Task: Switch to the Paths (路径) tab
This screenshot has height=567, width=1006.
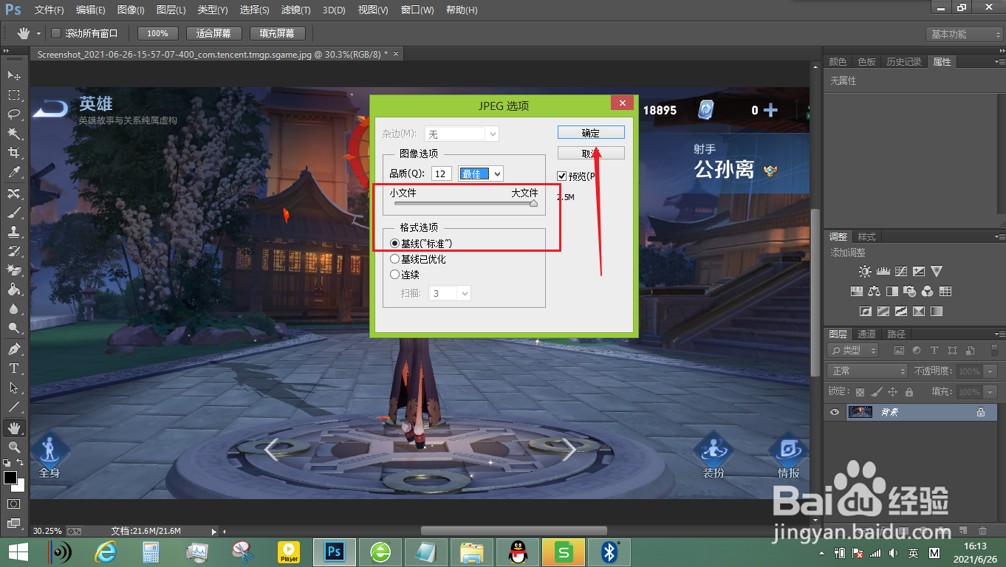Action: pos(896,334)
